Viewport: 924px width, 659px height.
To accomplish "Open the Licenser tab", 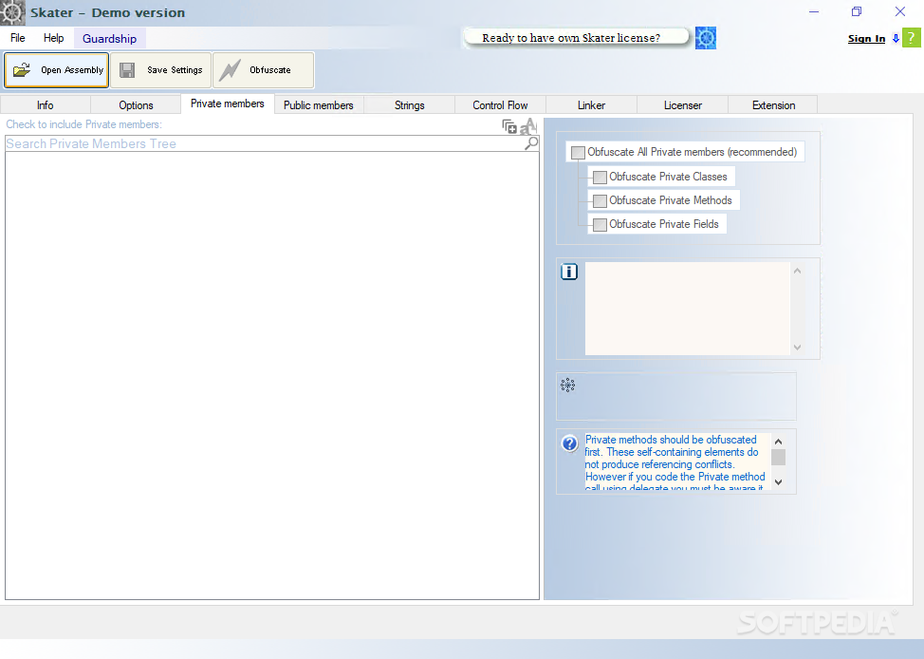I will click(x=683, y=105).
